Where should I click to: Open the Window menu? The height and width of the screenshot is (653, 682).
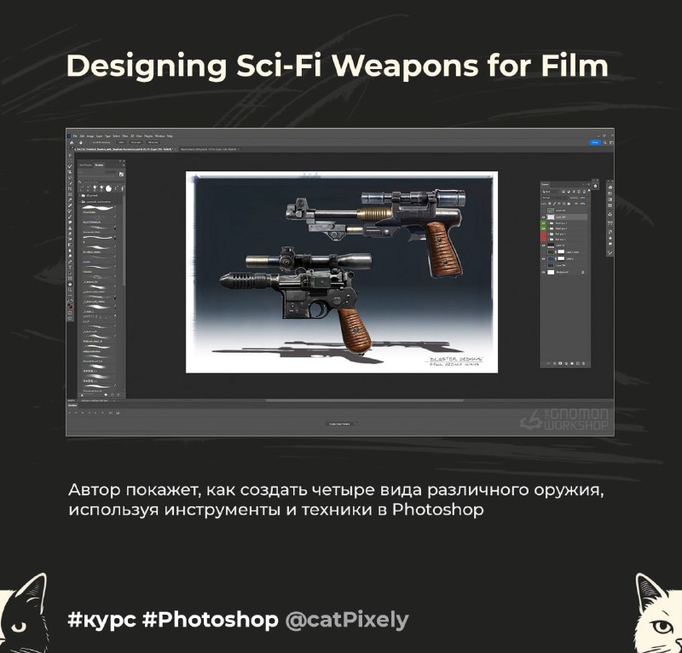coord(159,136)
